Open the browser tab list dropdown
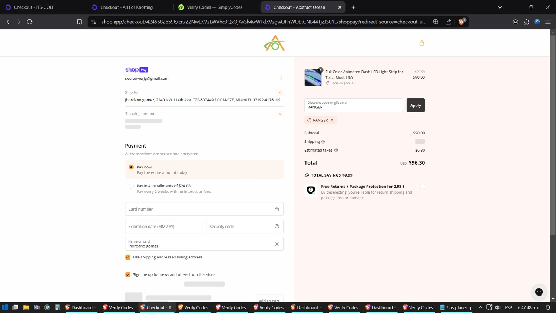Viewport: 556px width, 313px height. (x=500, y=7)
